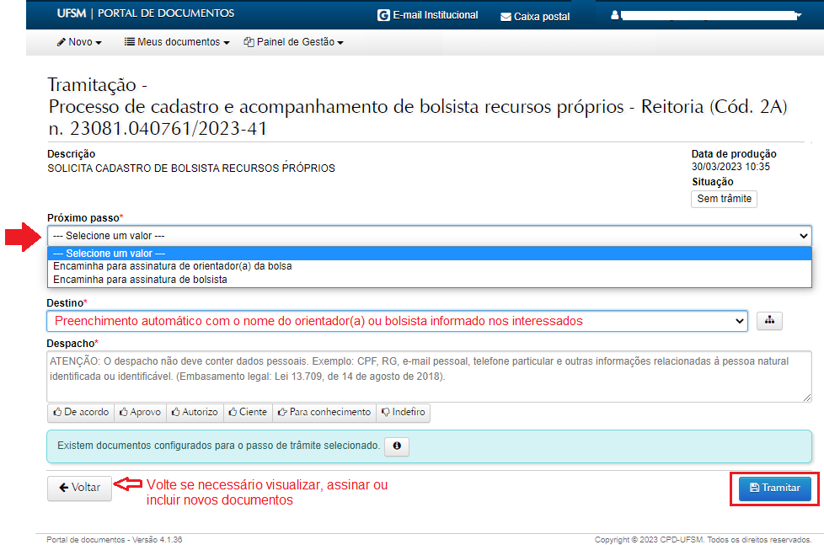Click the Aprovo quick dispatch button
824x545 pixels.
(140, 412)
